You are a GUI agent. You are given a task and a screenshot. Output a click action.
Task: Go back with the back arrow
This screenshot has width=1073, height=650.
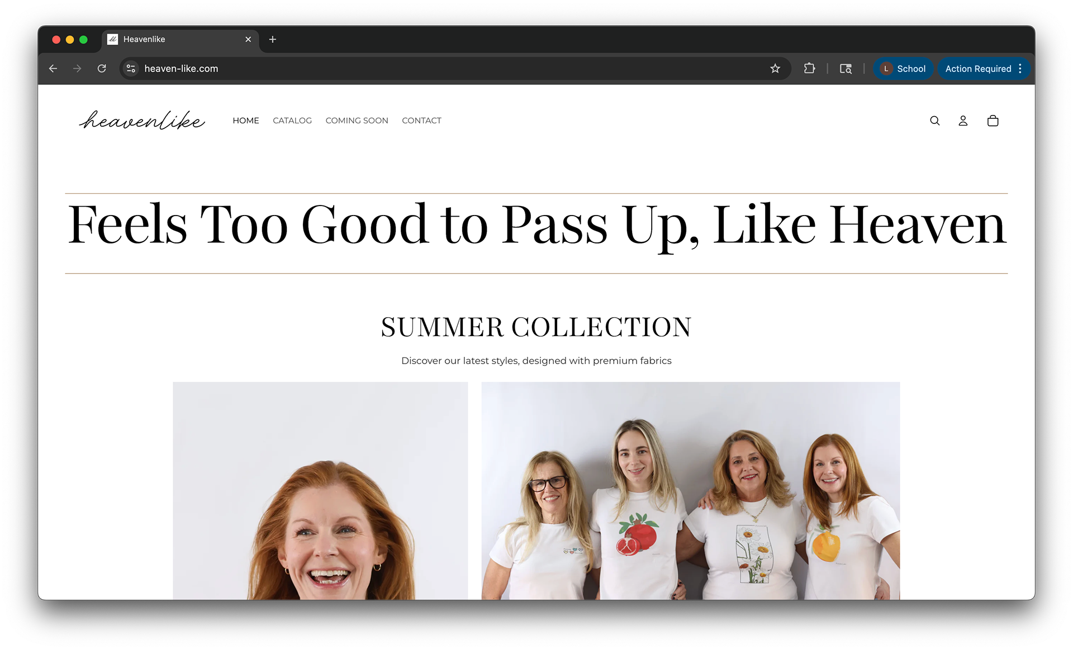click(53, 69)
